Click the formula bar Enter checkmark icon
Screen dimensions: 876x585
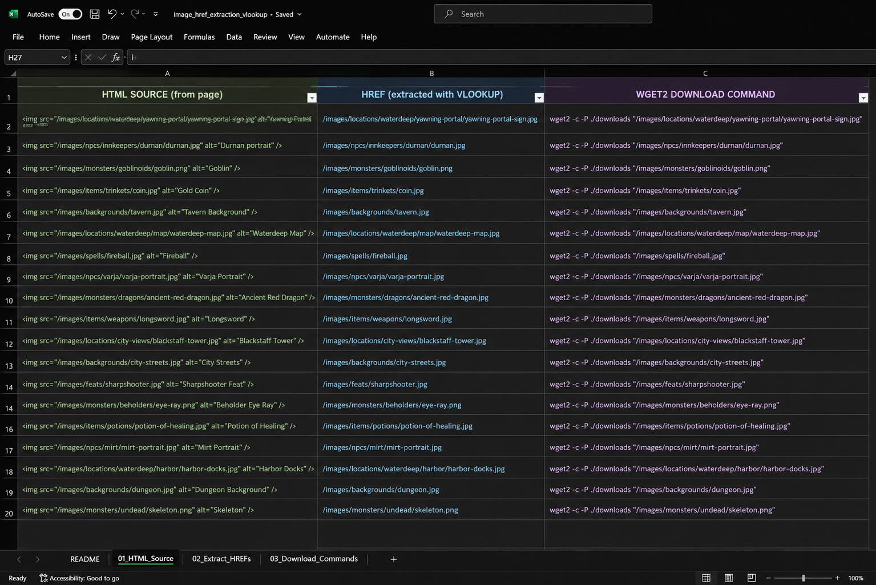click(102, 57)
